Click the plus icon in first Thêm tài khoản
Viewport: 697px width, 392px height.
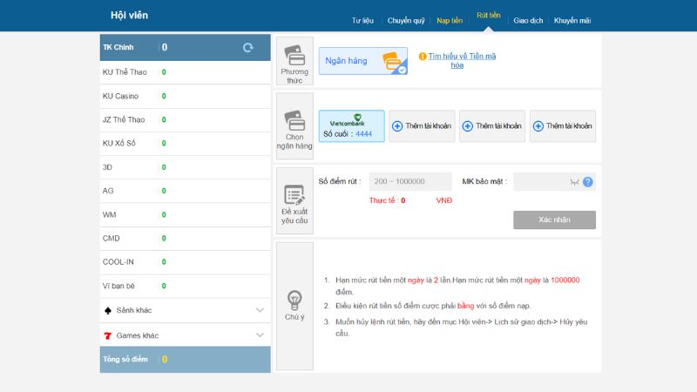click(x=397, y=126)
